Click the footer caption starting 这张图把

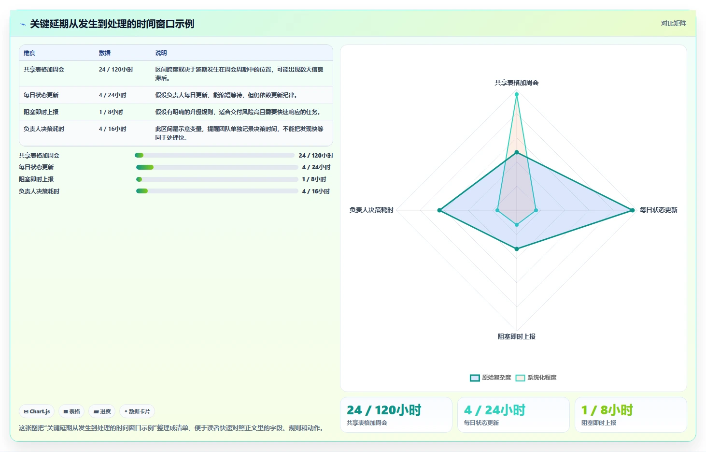pos(171,428)
